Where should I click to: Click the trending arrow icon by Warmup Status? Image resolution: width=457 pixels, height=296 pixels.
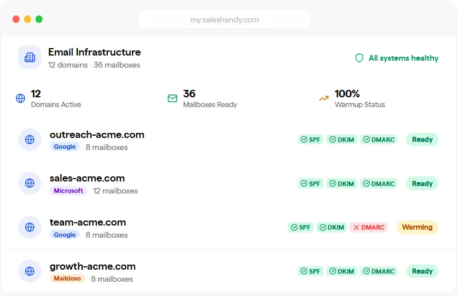324,98
